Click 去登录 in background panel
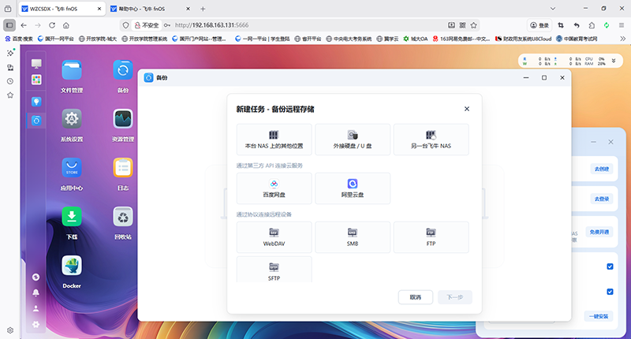 (602, 199)
